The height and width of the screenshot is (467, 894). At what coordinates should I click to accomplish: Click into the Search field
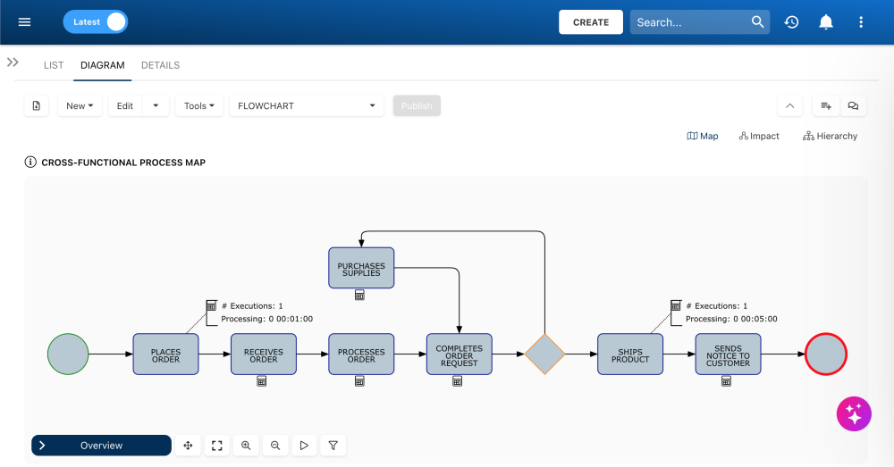point(688,22)
